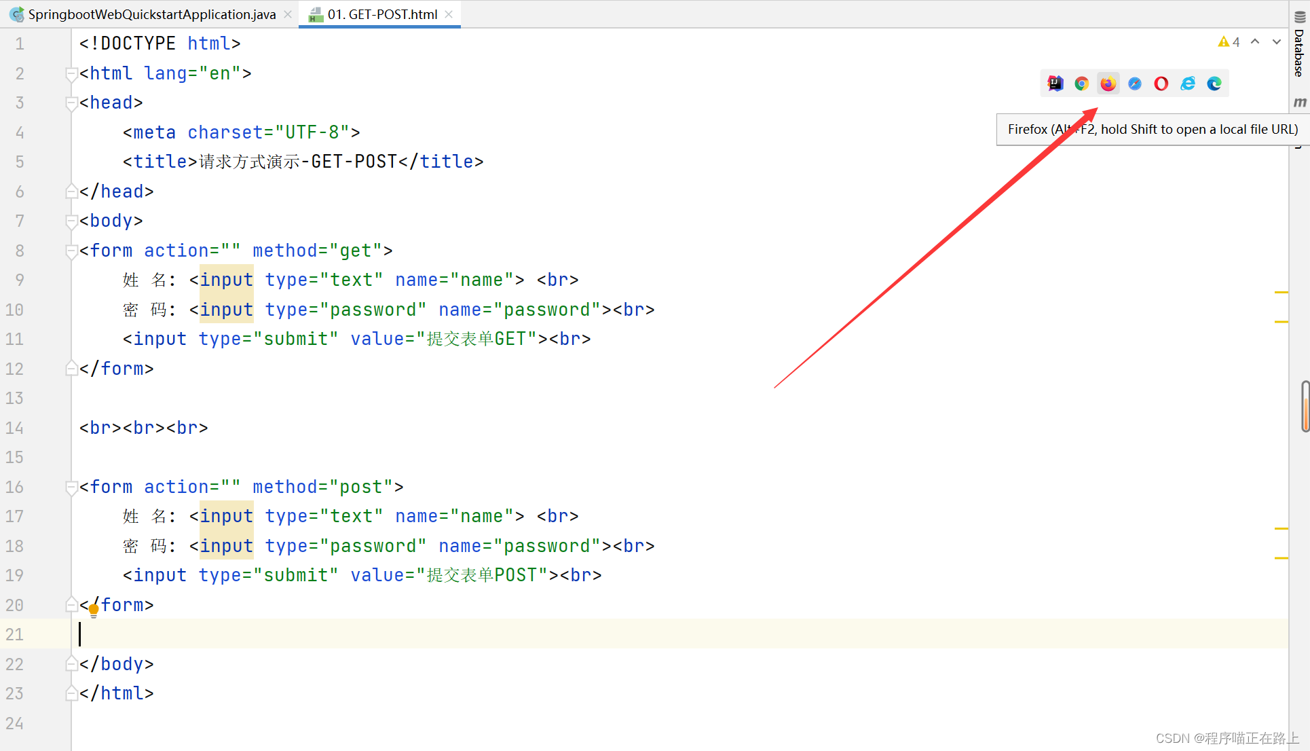Jump to next highlighted warning
1310x751 pixels.
pyautogui.click(x=1276, y=42)
